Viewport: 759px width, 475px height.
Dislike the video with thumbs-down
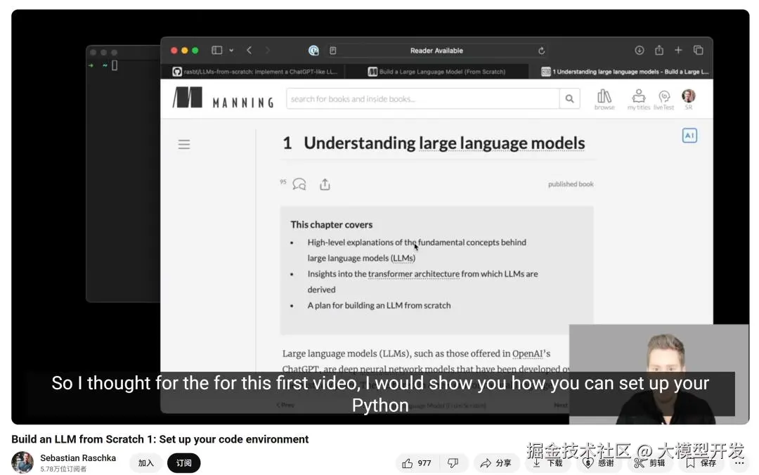453,463
